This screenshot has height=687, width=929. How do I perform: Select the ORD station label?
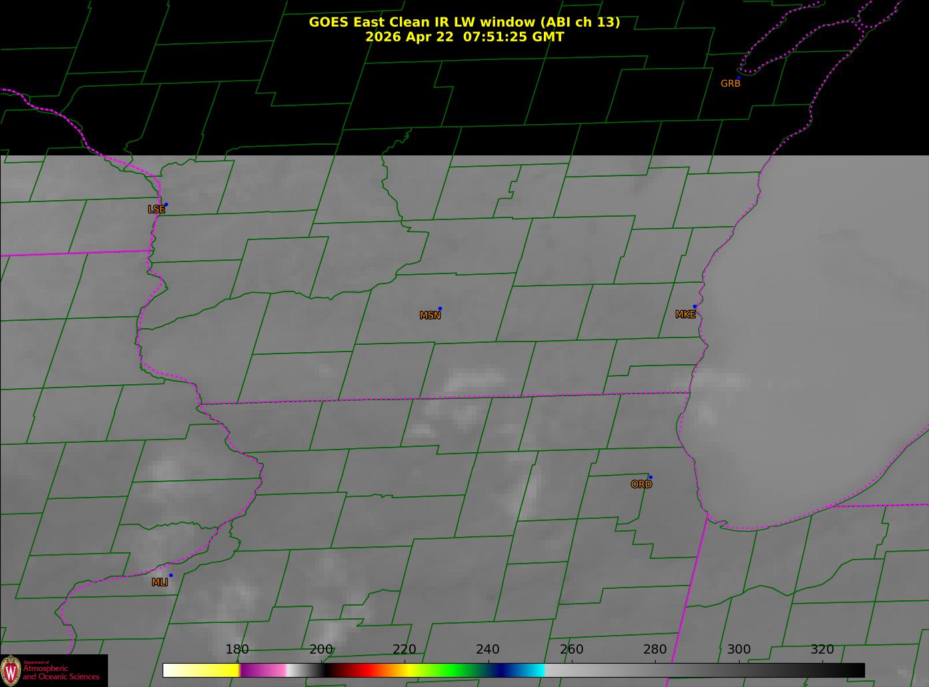(x=641, y=484)
